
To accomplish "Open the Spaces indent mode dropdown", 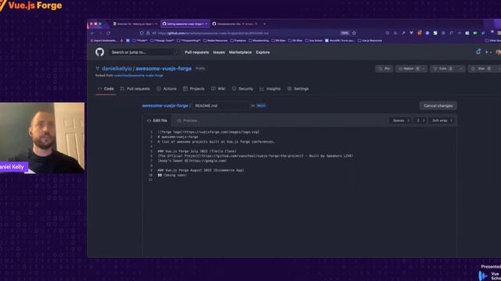I will (x=400, y=120).
